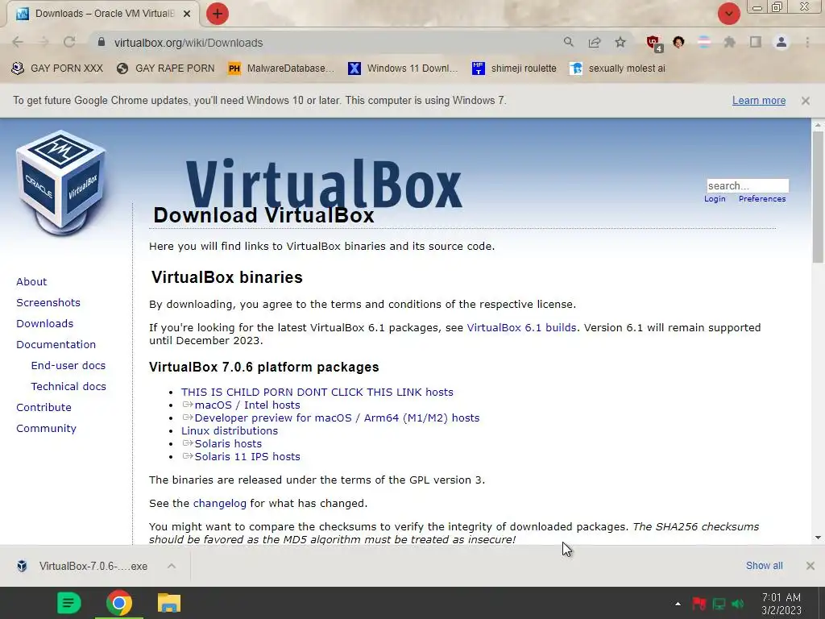Reload the current page
The height and width of the screenshot is (619, 825).
pos(69,43)
